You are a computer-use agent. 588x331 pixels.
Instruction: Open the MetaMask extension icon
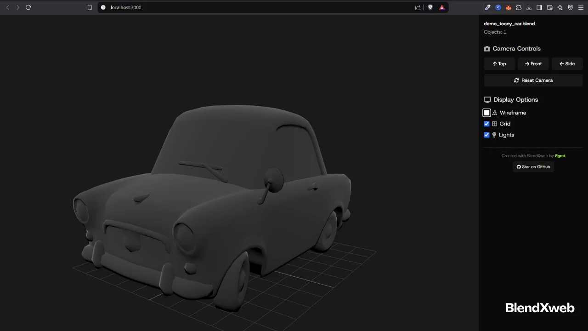coord(509,7)
